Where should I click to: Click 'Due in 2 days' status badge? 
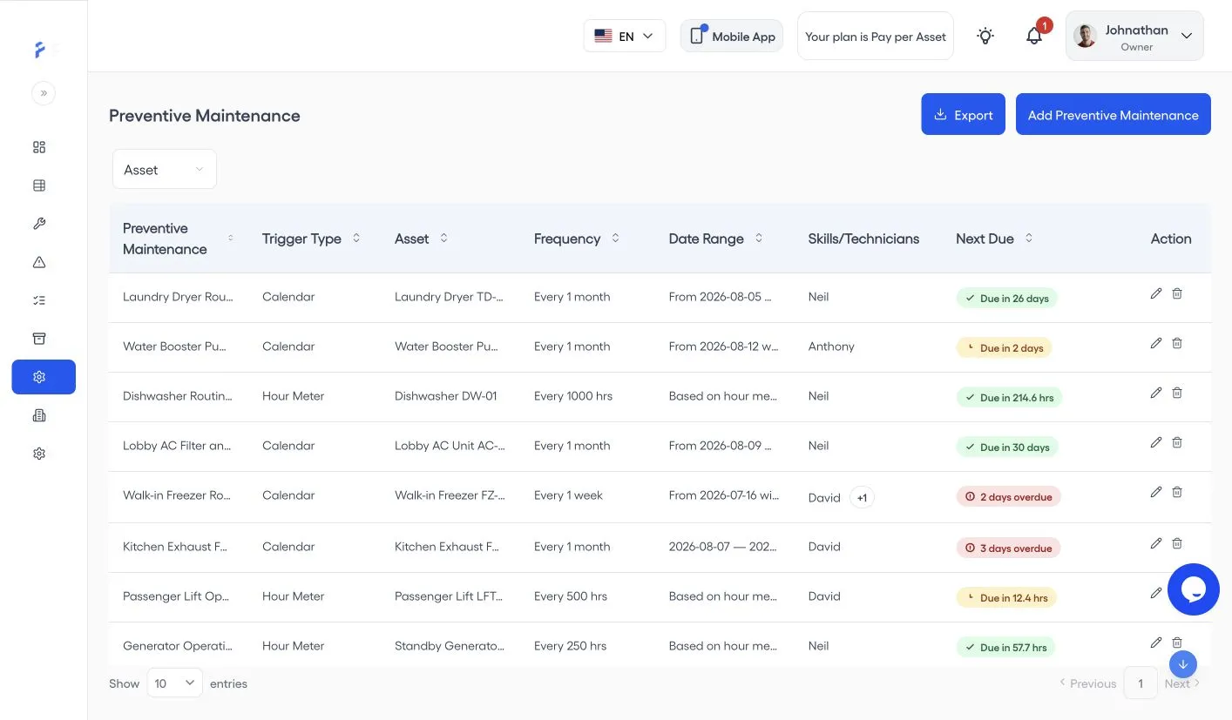pos(1004,348)
